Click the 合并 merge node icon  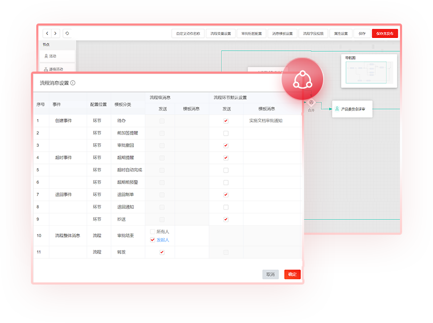pos(311,101)
